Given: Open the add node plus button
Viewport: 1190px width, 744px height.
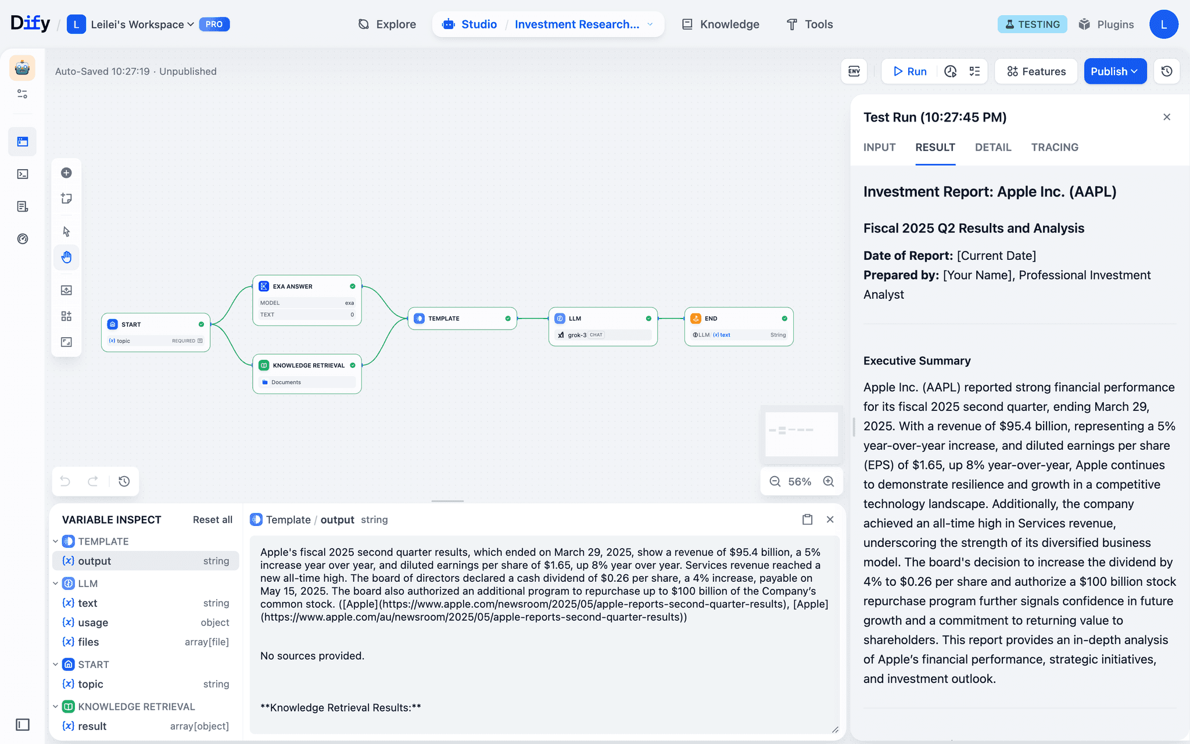Looking at the screenshot, I should coord(66,173).
